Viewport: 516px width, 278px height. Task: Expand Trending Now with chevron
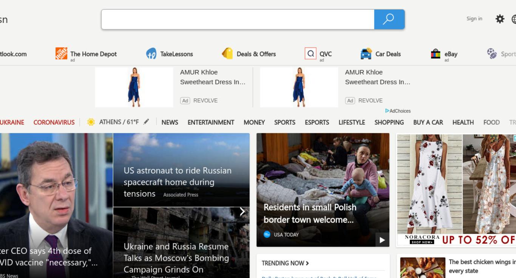pyautogui.click(x=307, y=263)
